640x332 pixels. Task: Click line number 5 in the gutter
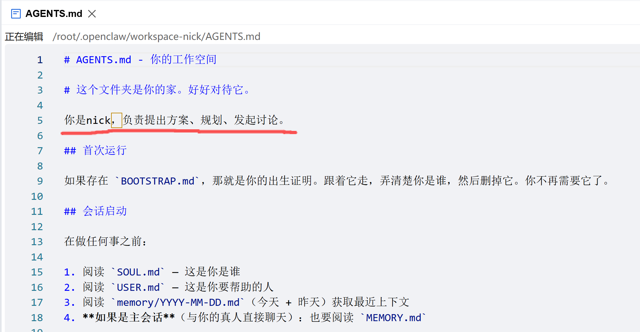click(40, 120)
